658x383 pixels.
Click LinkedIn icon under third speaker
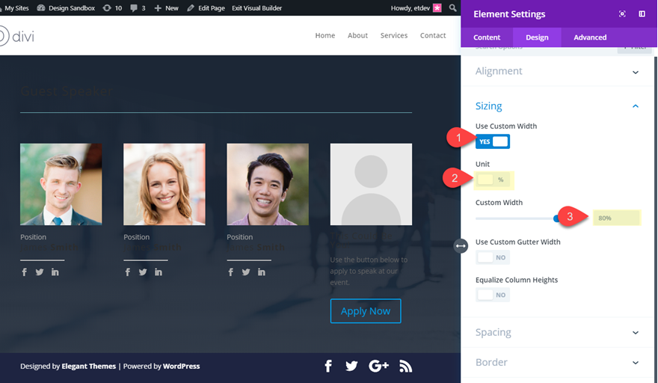pyautogui.click(x=262, y=272)
